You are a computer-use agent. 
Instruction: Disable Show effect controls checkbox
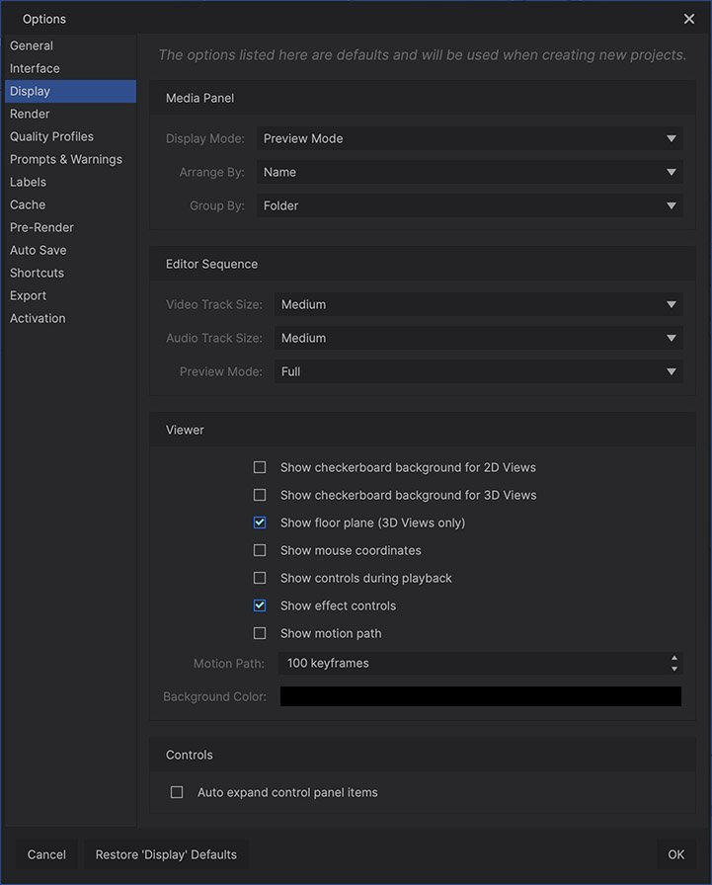(260, 605)
